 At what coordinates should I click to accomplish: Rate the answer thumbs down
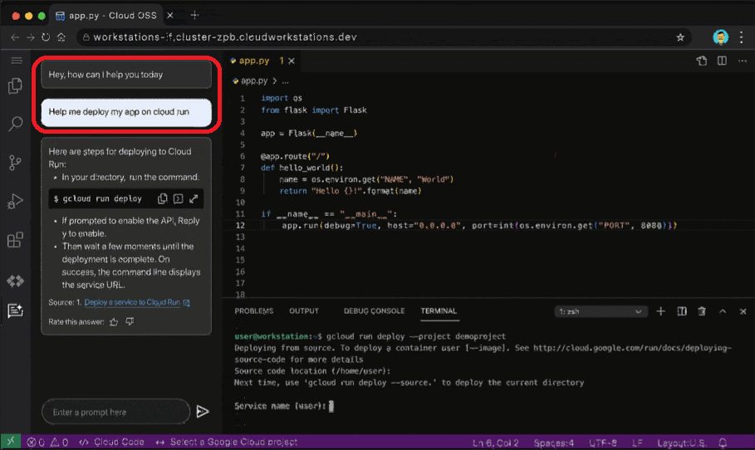130,321
